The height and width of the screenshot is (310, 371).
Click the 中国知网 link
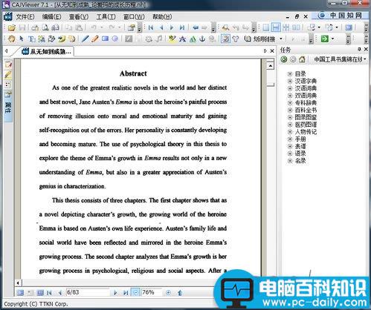(341, 16)
